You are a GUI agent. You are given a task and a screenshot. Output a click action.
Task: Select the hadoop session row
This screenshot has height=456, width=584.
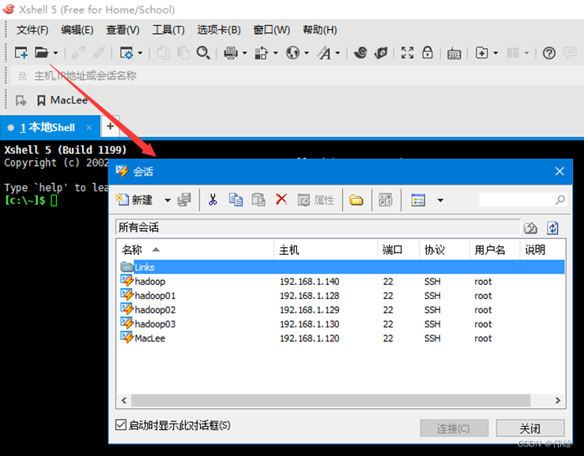pyautogui.click(x=342, y=281)
